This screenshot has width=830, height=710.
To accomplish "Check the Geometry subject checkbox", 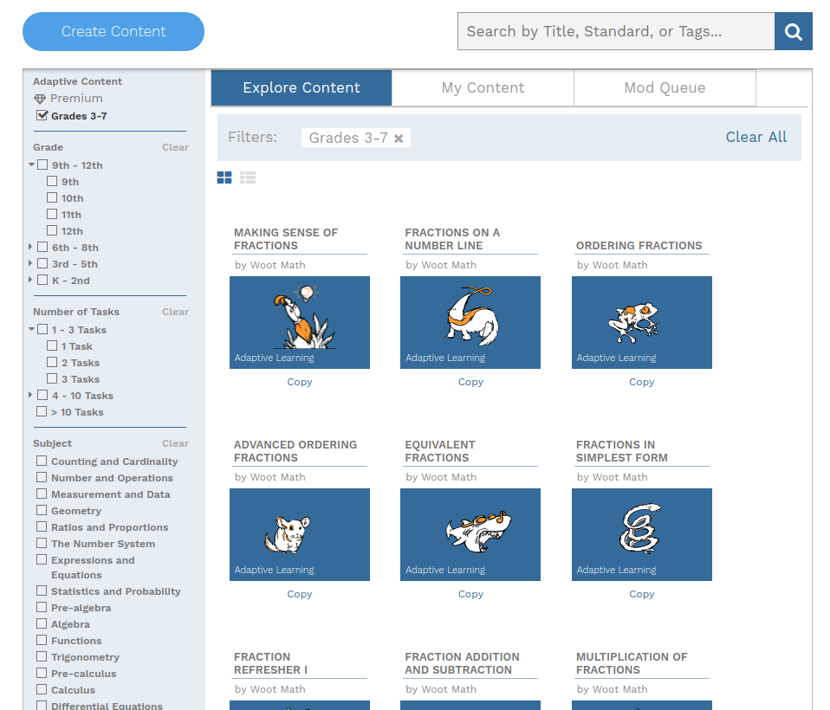I will (42, 510).
